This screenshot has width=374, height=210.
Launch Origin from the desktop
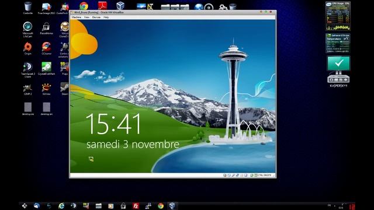[x=28, y=48]
